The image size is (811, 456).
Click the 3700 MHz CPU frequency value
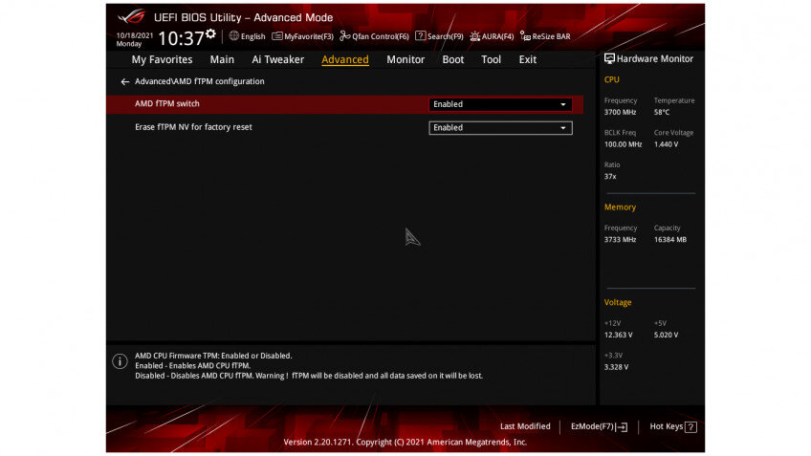click(620, 112)
